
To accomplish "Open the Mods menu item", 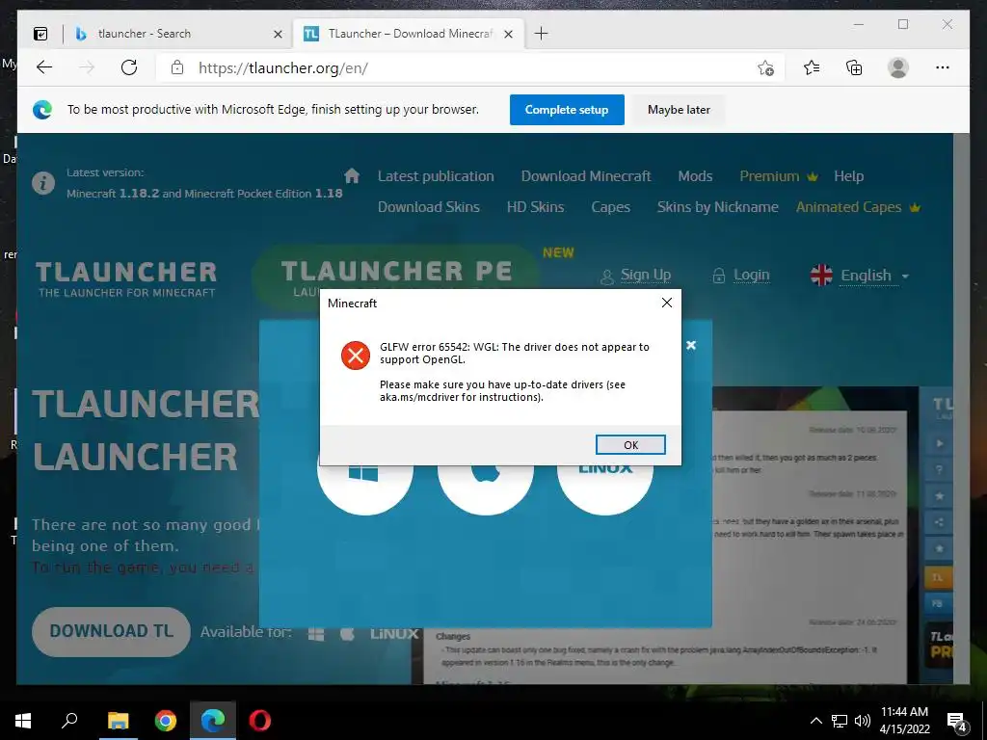I will 695,176.
